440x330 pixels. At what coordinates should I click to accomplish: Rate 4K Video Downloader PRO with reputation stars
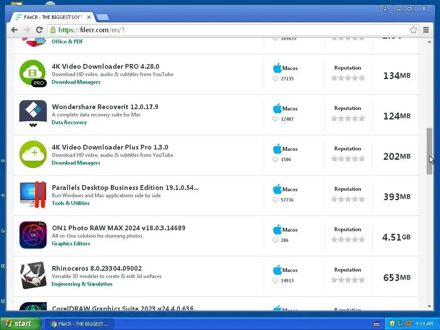pyautogui.click(x=348, y=78)
